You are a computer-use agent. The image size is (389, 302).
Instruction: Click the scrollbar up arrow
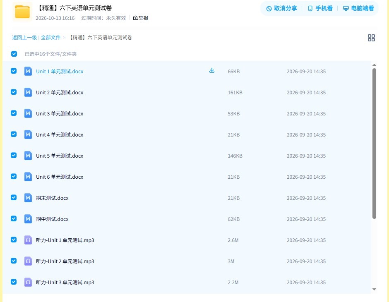374,65
